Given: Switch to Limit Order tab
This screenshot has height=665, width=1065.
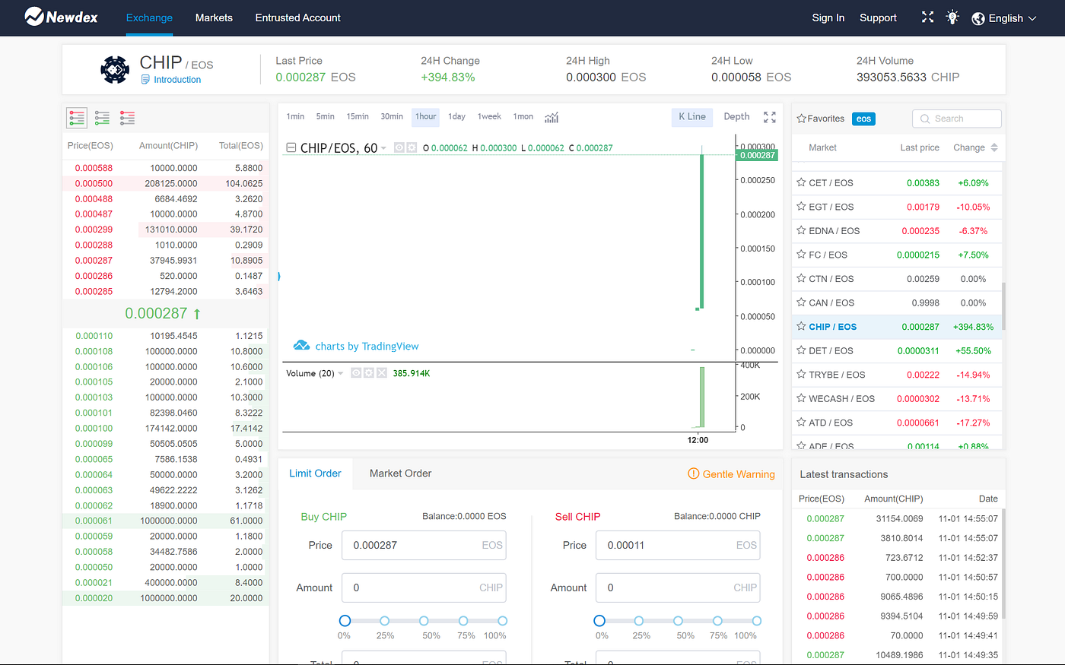Looking at the screenshot, I should point(315,473).
